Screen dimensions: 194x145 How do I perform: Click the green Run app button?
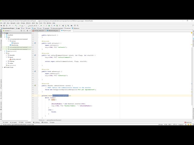(41, 26)
